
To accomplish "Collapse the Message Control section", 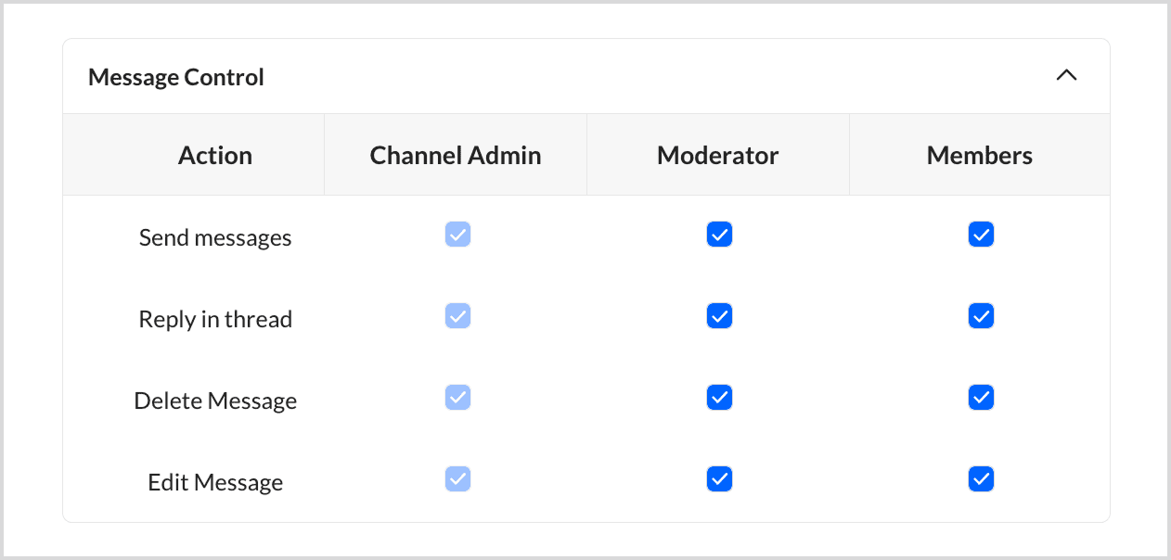I will (x=1066, y=76).
